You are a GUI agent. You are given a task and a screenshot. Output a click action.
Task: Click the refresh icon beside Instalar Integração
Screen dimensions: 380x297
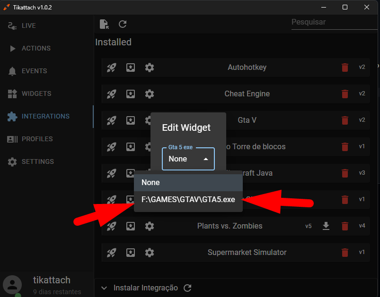pyautogui.click(x=187, y=288)
